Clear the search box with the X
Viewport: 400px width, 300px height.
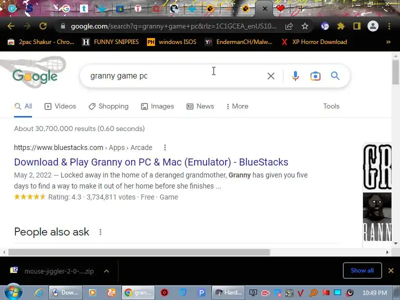[x=271, y=76]
